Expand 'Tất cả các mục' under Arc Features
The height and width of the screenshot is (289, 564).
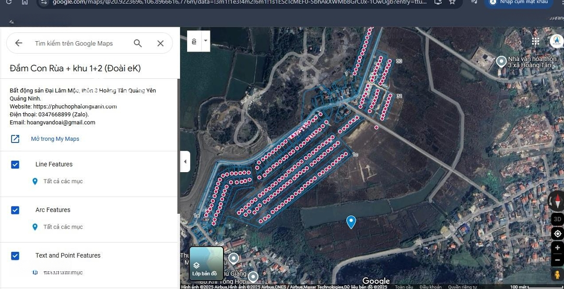(x=63, y=227)
